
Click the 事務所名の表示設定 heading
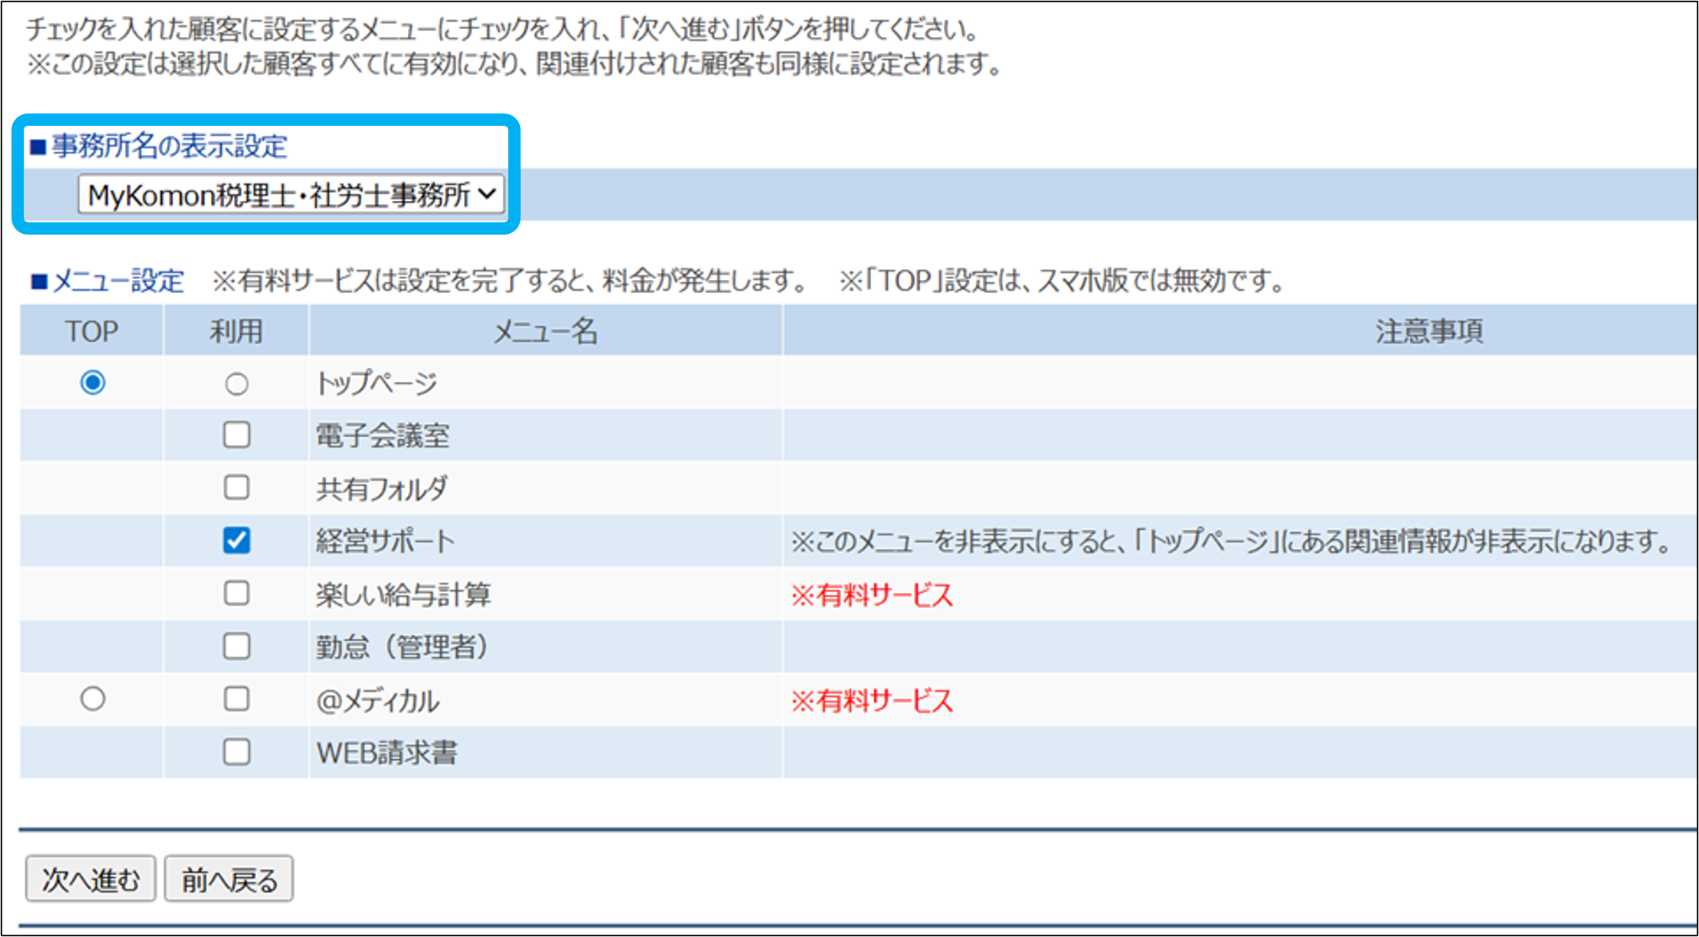pos(159,146)
